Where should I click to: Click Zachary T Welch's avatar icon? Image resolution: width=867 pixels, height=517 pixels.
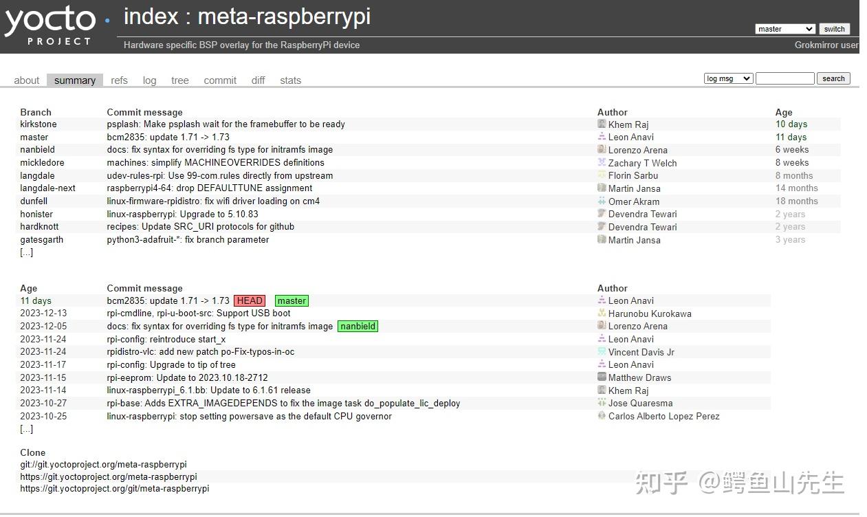(602, 163)
